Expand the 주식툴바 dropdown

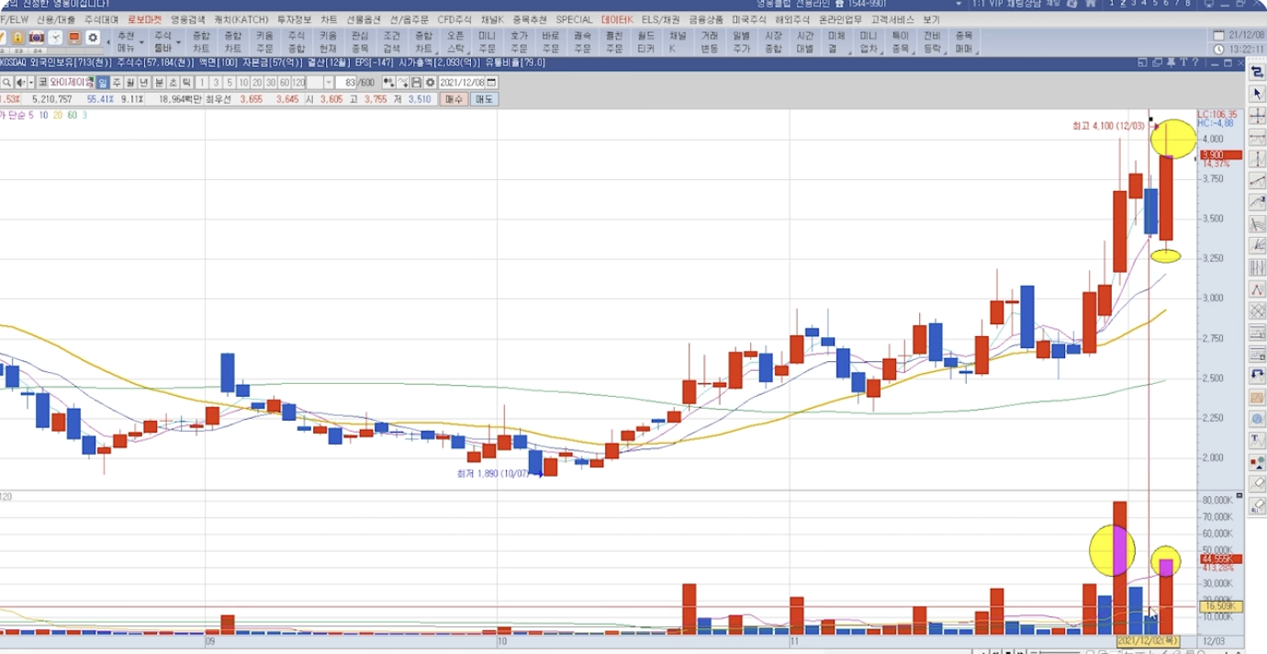pos(178,42)
